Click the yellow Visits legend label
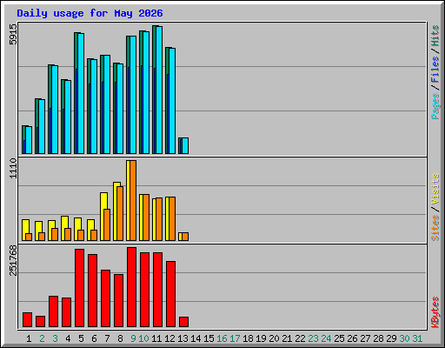 coord(435,189)
